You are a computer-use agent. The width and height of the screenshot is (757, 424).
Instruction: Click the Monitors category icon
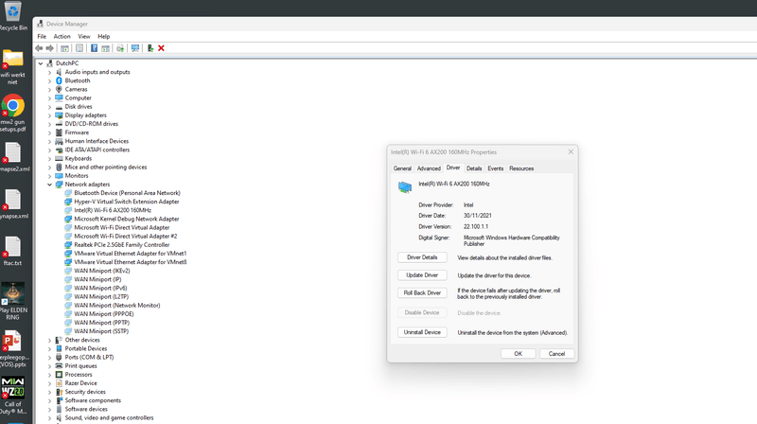(x=59, y=176)
